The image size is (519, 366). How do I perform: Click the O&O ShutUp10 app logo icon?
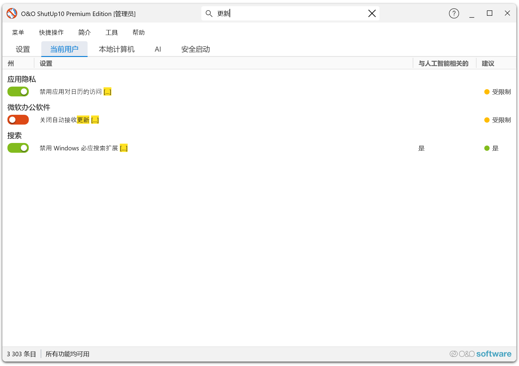pos(12,13)
